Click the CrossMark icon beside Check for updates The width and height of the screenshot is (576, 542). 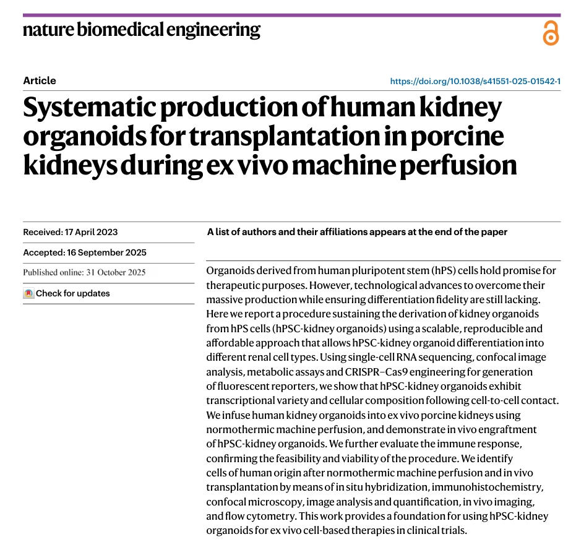point(28,293)
